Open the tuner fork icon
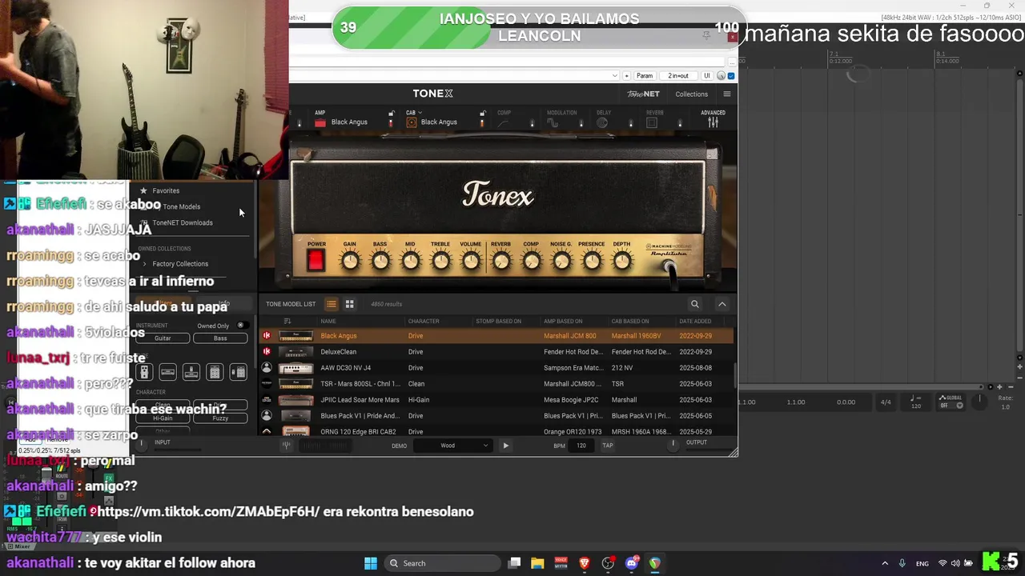1025x576 pixels. tap(287, 446)
